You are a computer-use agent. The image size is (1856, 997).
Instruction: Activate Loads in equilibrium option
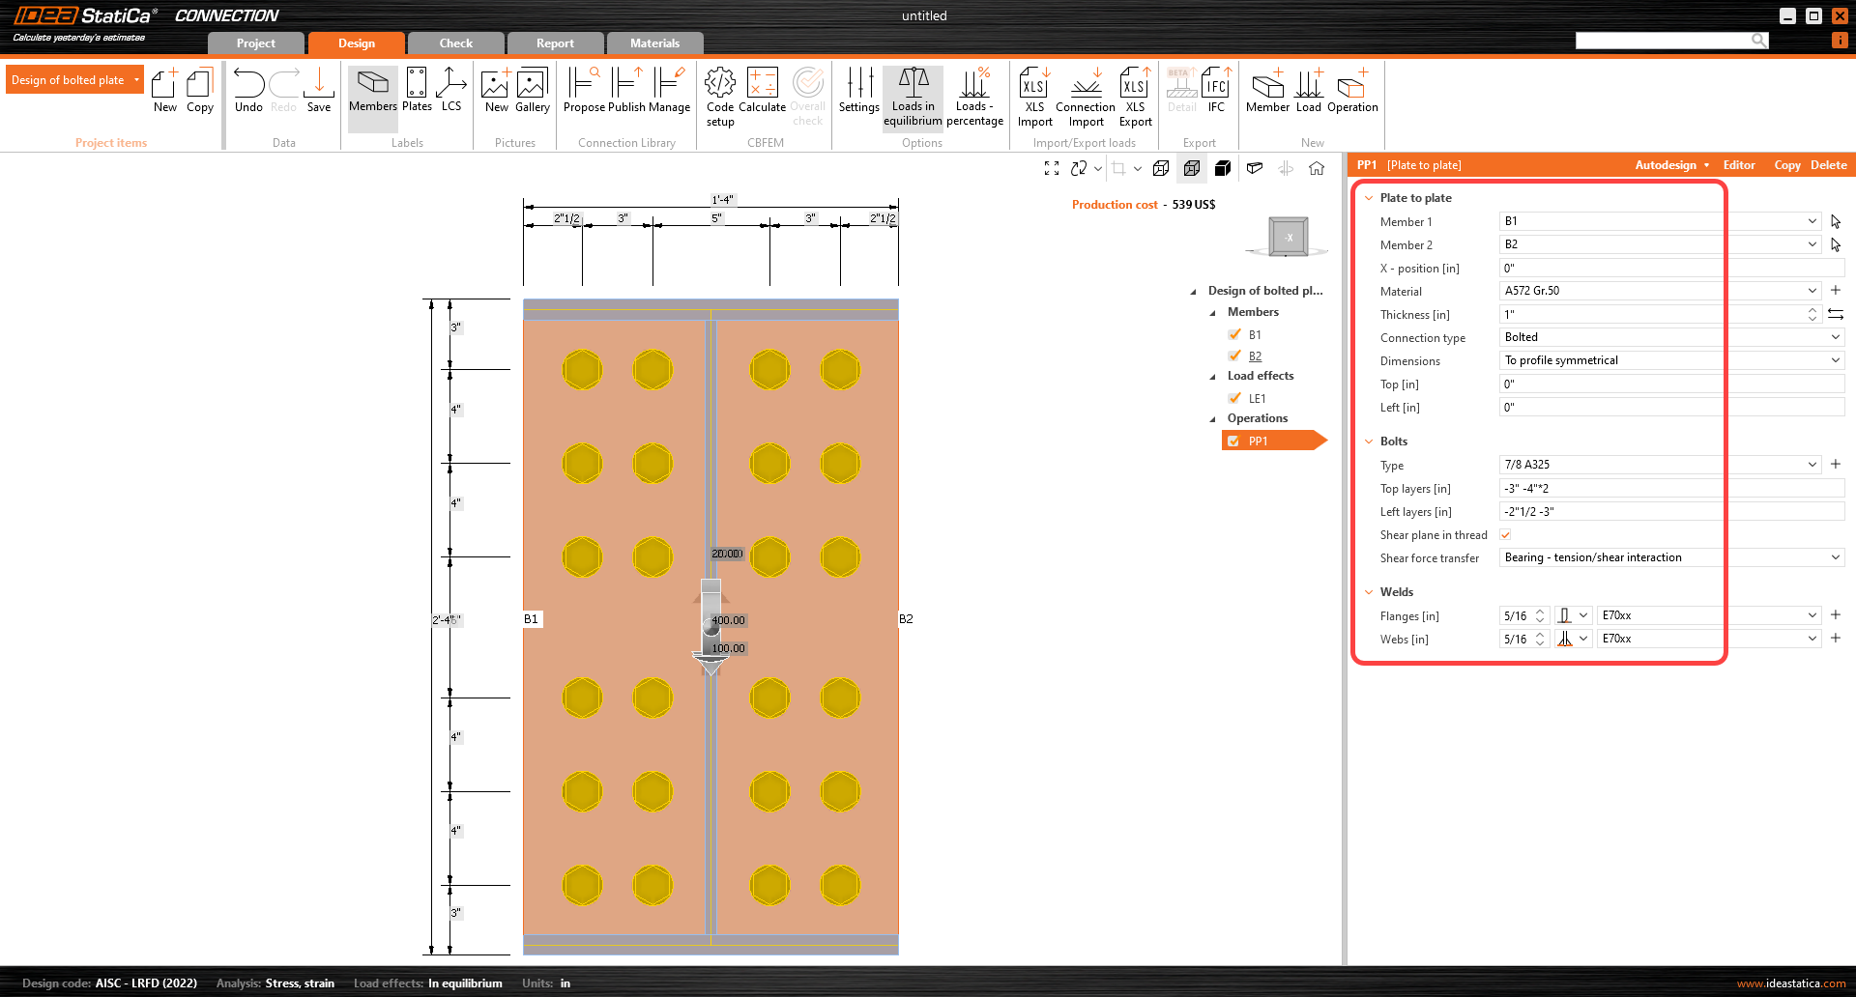coord(913,94)
